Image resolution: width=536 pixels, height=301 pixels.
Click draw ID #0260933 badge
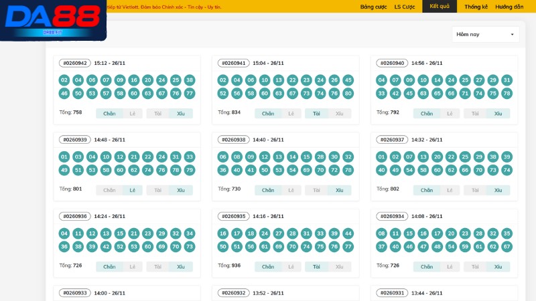click(75, 293)
